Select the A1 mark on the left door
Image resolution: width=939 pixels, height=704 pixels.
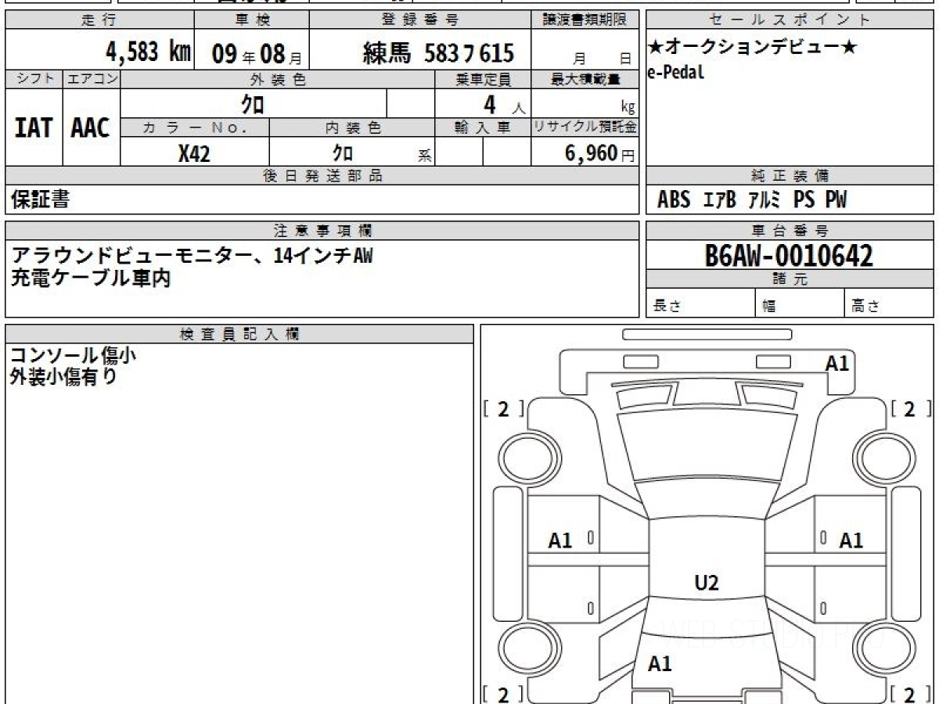[x=560, y=540]
